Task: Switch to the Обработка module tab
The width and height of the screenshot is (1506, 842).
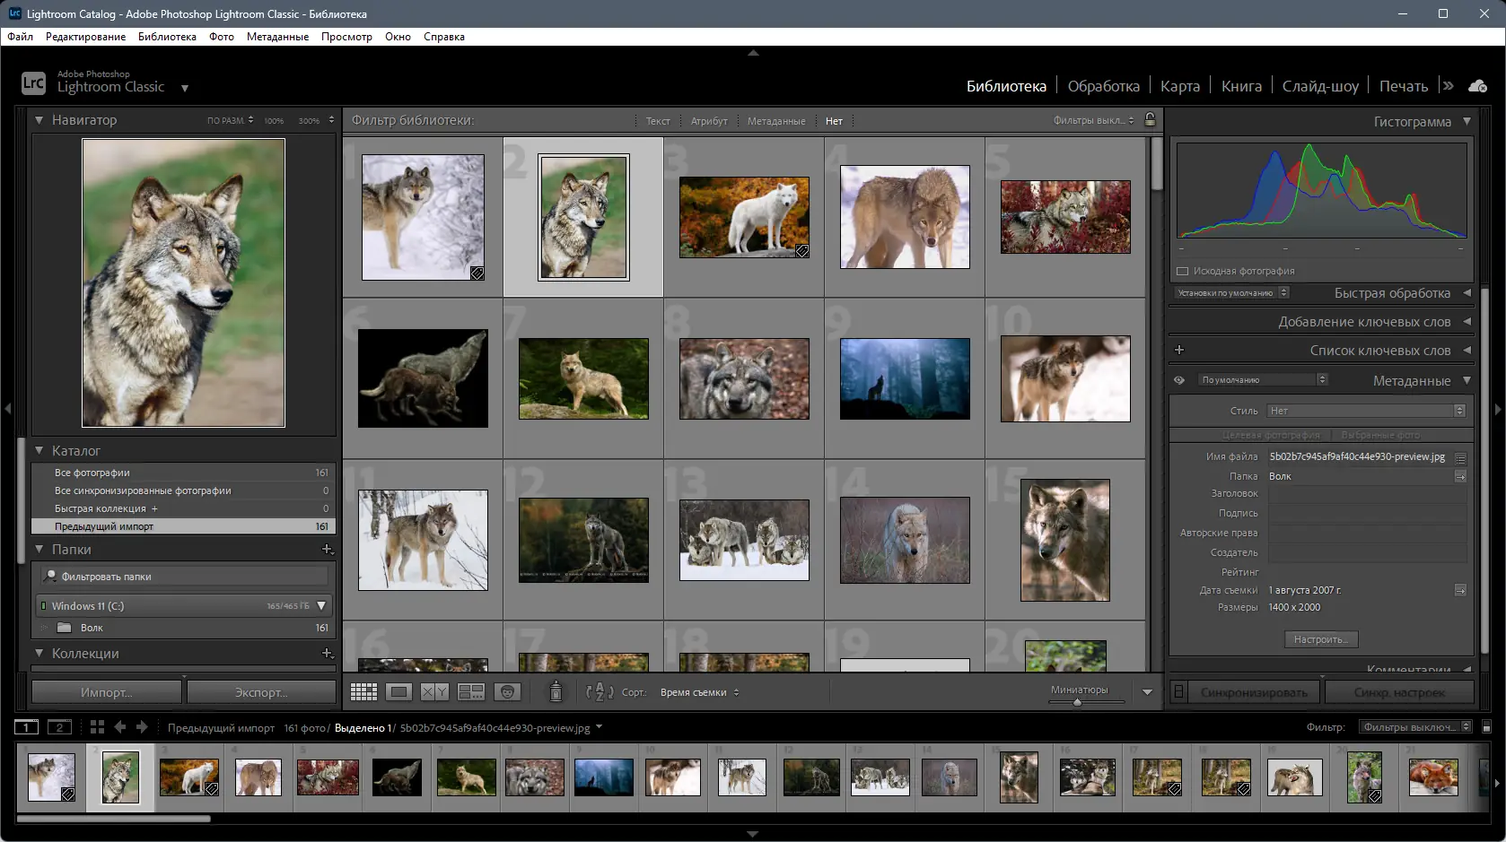Action: pyautogui.click(x=1103, y=86)
